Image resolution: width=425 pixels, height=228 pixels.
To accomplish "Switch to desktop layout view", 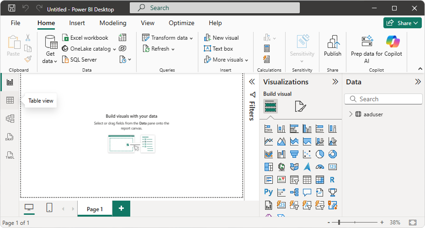I will coord(29,208).
